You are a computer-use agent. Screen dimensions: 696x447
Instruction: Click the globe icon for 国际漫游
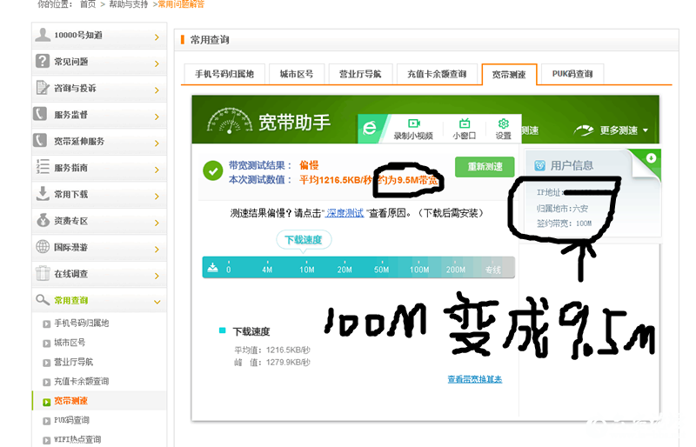point(43,246)
